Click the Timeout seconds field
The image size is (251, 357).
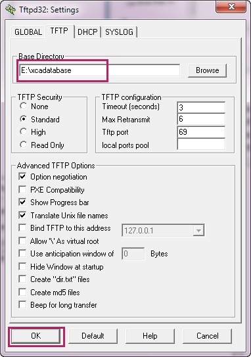[201, 107]
